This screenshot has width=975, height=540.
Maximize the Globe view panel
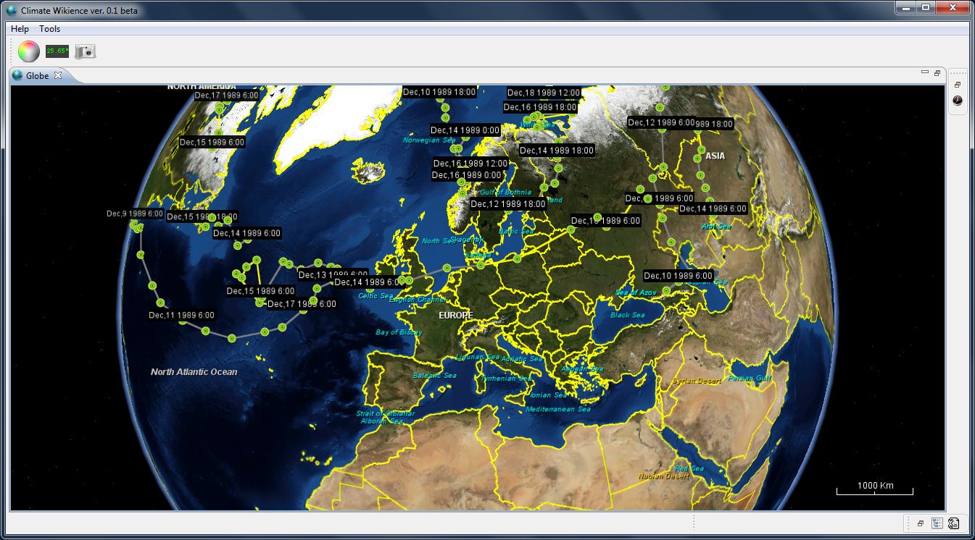(937, 73)
